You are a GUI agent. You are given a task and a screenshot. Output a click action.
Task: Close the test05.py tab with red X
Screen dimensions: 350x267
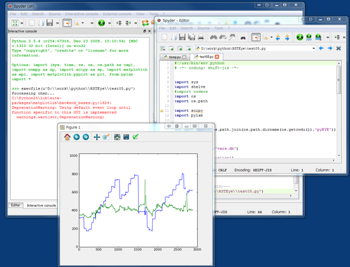(x=217, y=57)
